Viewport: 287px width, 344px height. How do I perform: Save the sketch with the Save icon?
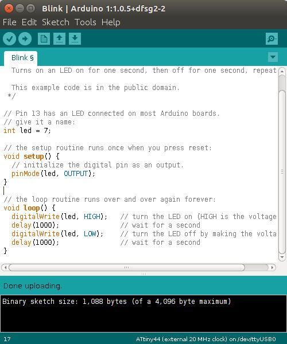click(75, 39)
